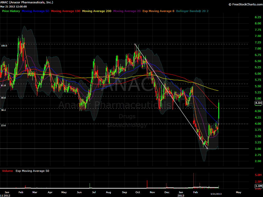Click the 5.25 price axis label
Image resolution: width=263 pixels, height=197 pixels.
[258, 92]
